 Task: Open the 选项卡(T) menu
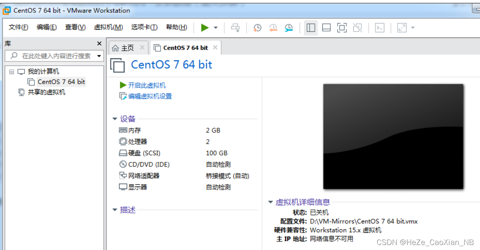[144, 27]
